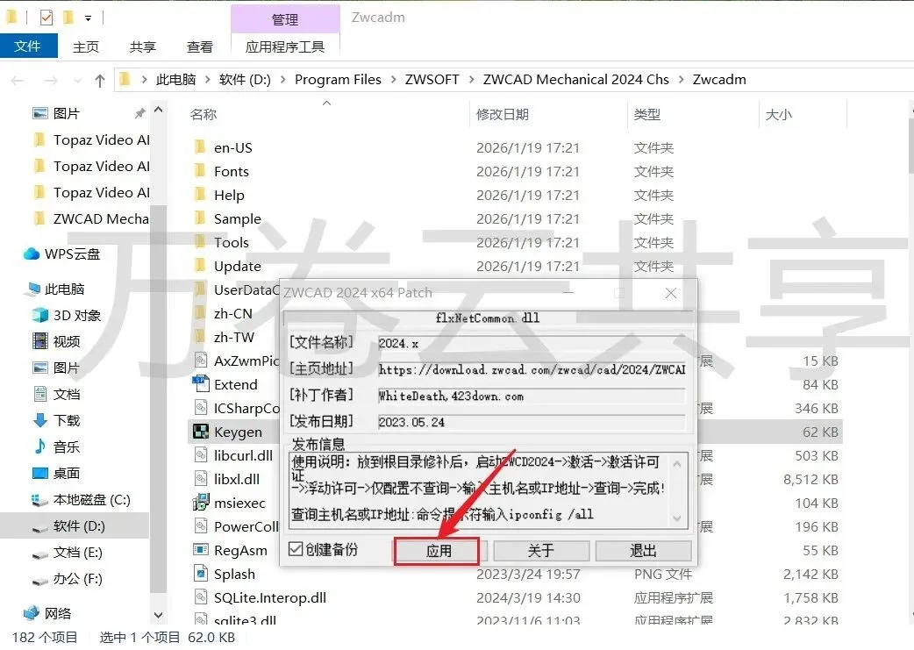Open 文档 (E:) drive in navigation pane
914x650 pixels.
tap(77, 552)
